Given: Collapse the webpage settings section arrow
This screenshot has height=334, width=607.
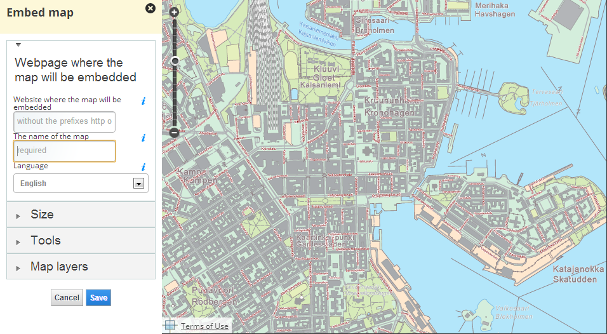Looking at the screenshot, I should coord(18,45).
